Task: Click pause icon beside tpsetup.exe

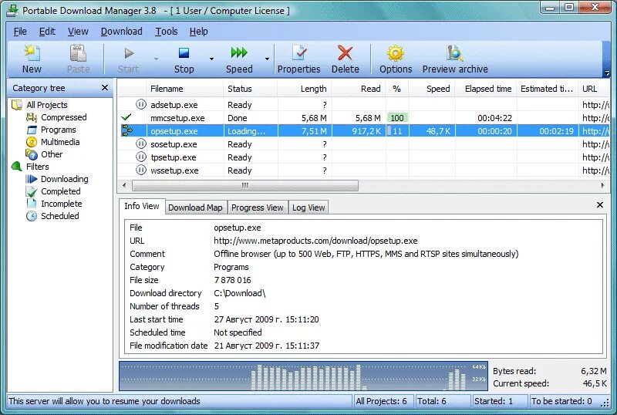Action: tap(140, 157)
